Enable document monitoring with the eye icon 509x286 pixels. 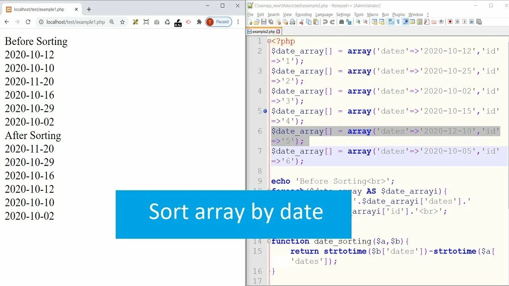tap(441, 22)
